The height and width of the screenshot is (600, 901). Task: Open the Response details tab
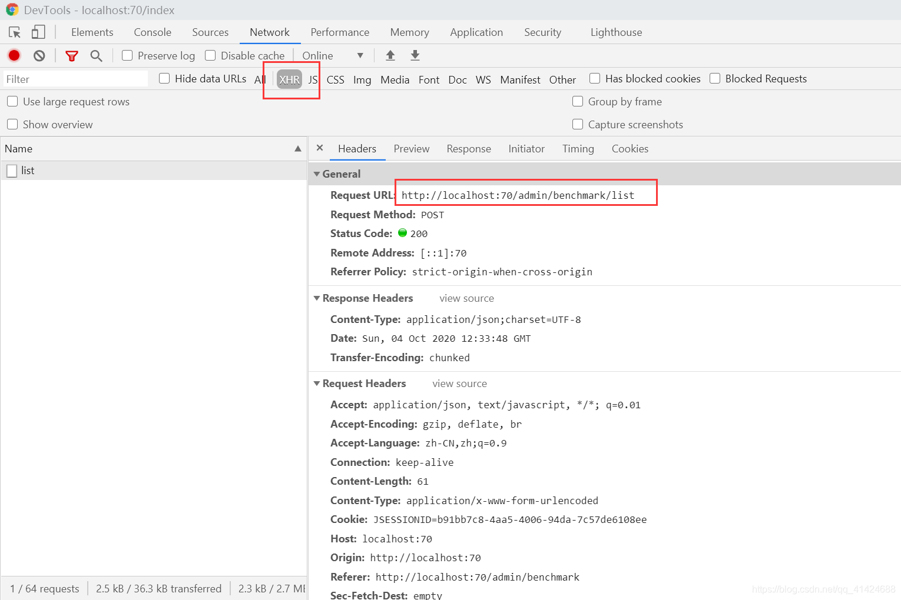pyautogui.click(x=469, y=149)
